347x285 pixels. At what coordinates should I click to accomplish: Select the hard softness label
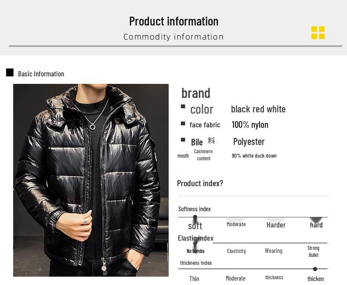[316, 225]
